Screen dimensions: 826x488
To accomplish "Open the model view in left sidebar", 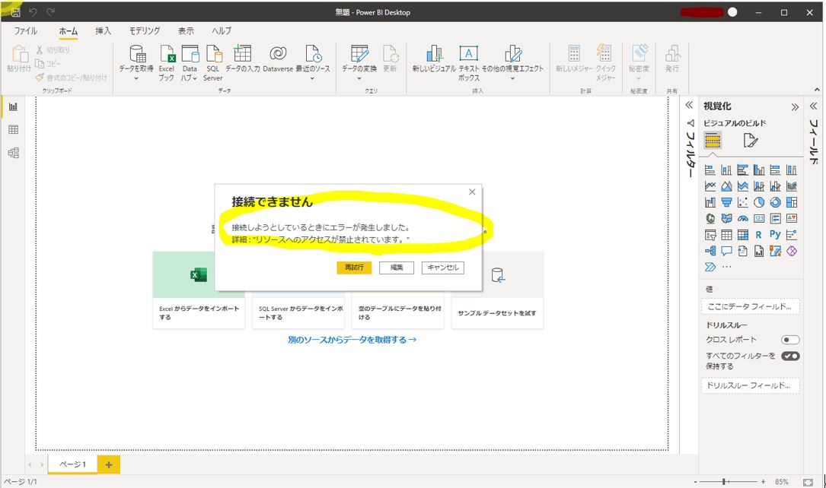I will (x=13, y=153).
